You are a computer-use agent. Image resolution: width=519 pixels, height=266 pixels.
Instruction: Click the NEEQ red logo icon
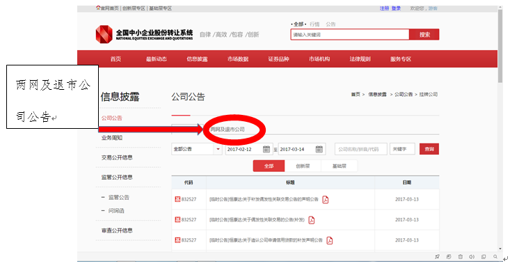click(104, 34)
